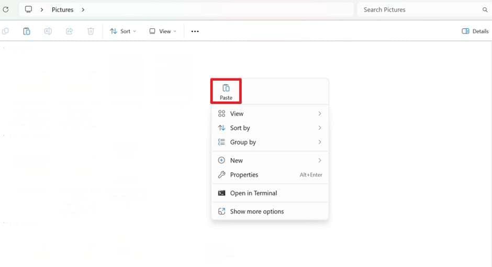This screenshot has width=492, height=267.
Task: Click the This PC monitor icon in breadcrumb
Action: point(29,9)
